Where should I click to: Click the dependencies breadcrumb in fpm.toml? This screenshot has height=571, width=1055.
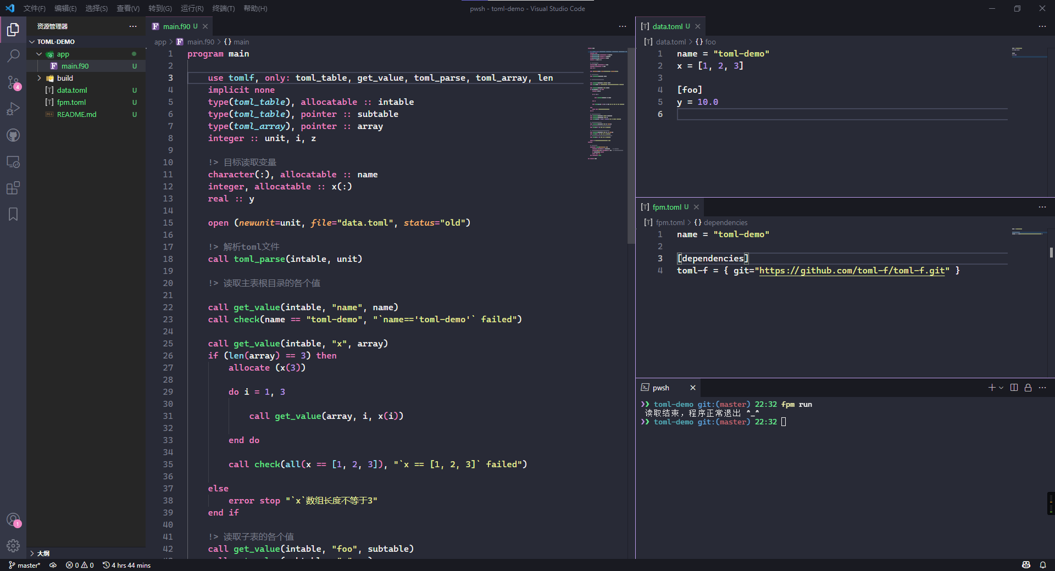point(725,222)
